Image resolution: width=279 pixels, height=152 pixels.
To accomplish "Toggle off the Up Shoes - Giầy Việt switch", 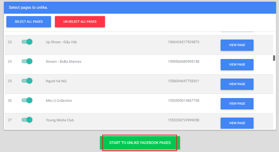I will [x=27, y=42].
